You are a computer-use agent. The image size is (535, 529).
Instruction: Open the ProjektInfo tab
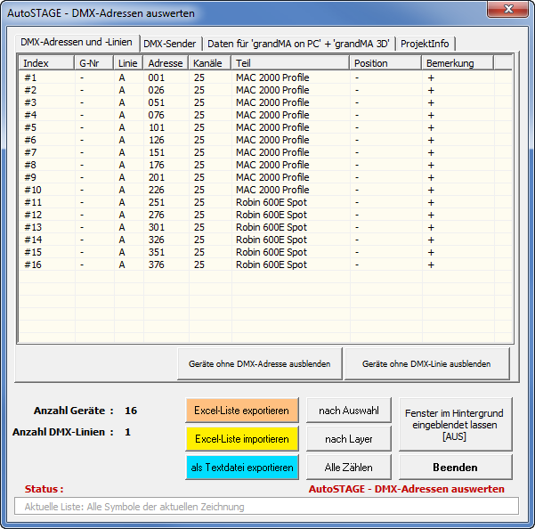tap(425, 44)
